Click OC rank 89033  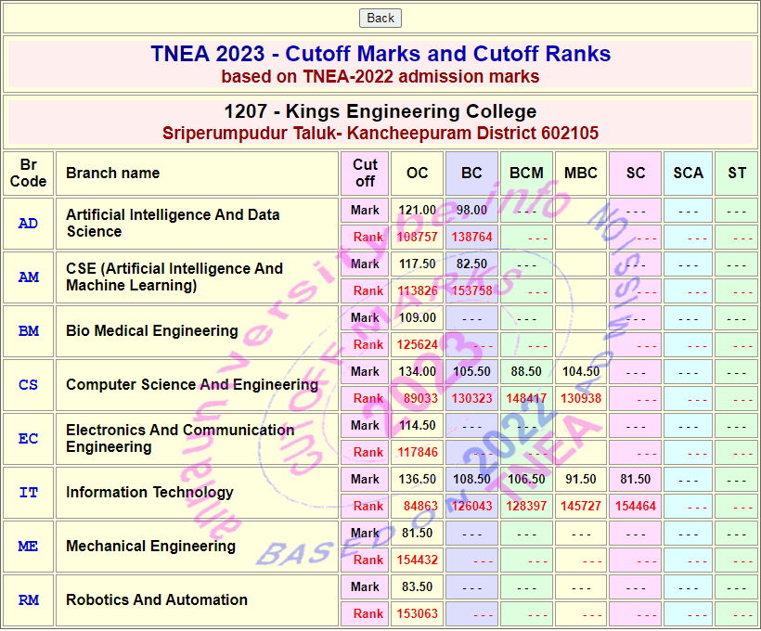point(420,398)
